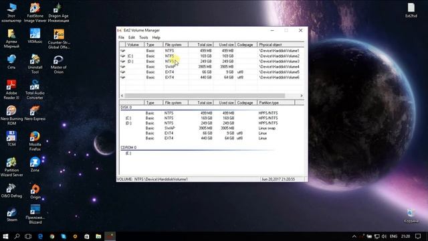Viewport: 428px width, 241px height.
Task: Open Task View on the taskbar
Action: [x=28, y=236]
